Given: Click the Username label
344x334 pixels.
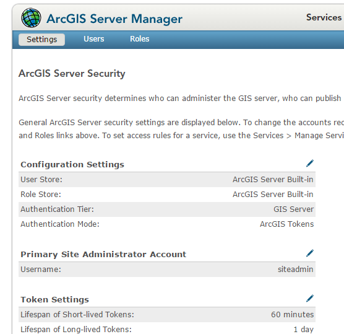Looking at the screenshot, I should (x=41, y=270).
